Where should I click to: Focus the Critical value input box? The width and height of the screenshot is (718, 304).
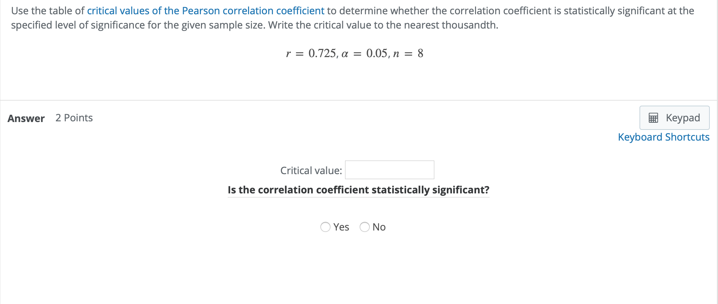[x=389, y=170]
